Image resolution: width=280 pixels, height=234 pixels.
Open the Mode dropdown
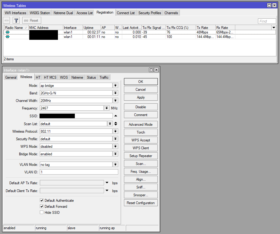click(116, 86)
